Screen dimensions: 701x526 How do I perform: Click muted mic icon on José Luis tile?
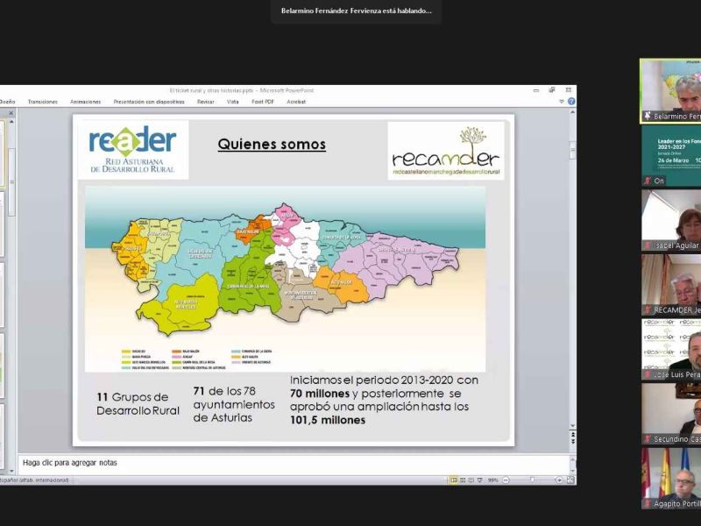click(x=647, y=375)
